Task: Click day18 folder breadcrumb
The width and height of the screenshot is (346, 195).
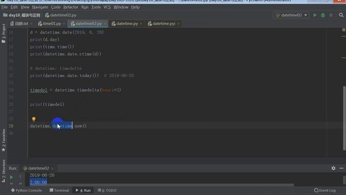Action: (x=22, y=15)
